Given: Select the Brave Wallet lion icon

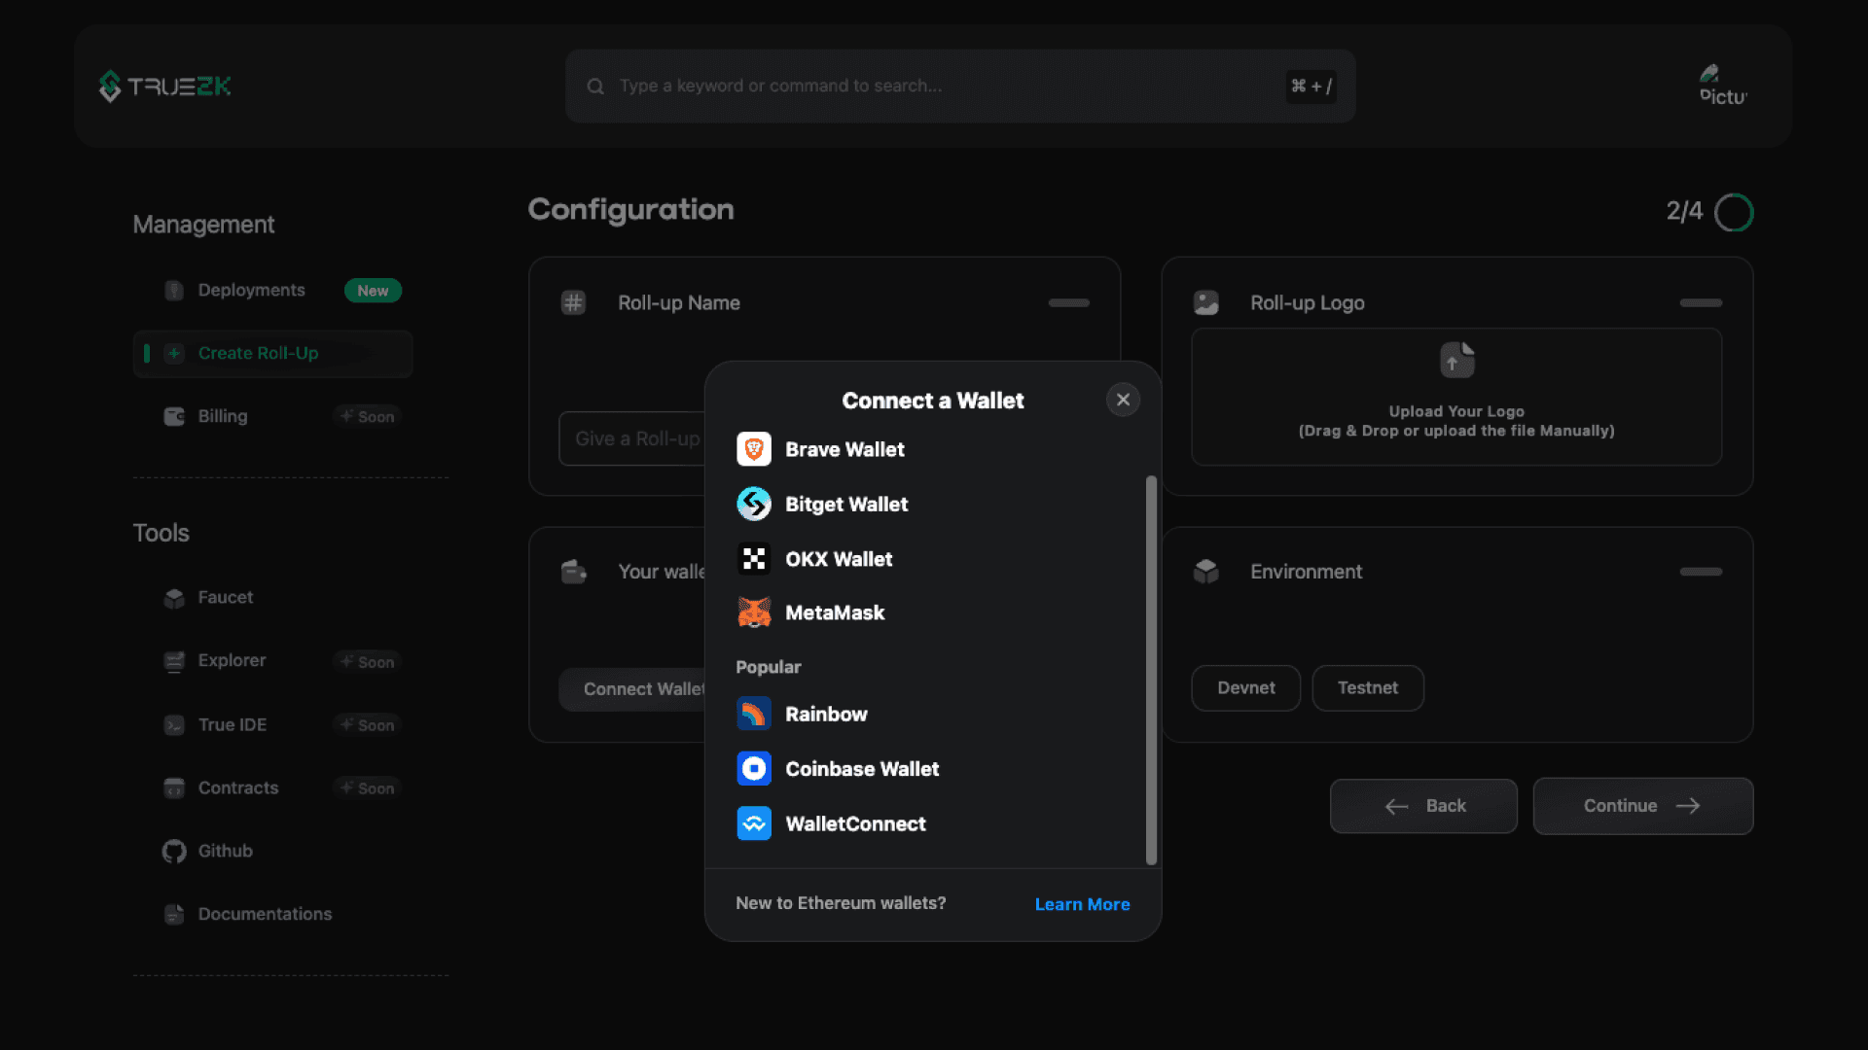Looking at the screenshot, I should coord(754,449).
